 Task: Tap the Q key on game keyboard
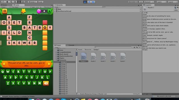[3, 72]
